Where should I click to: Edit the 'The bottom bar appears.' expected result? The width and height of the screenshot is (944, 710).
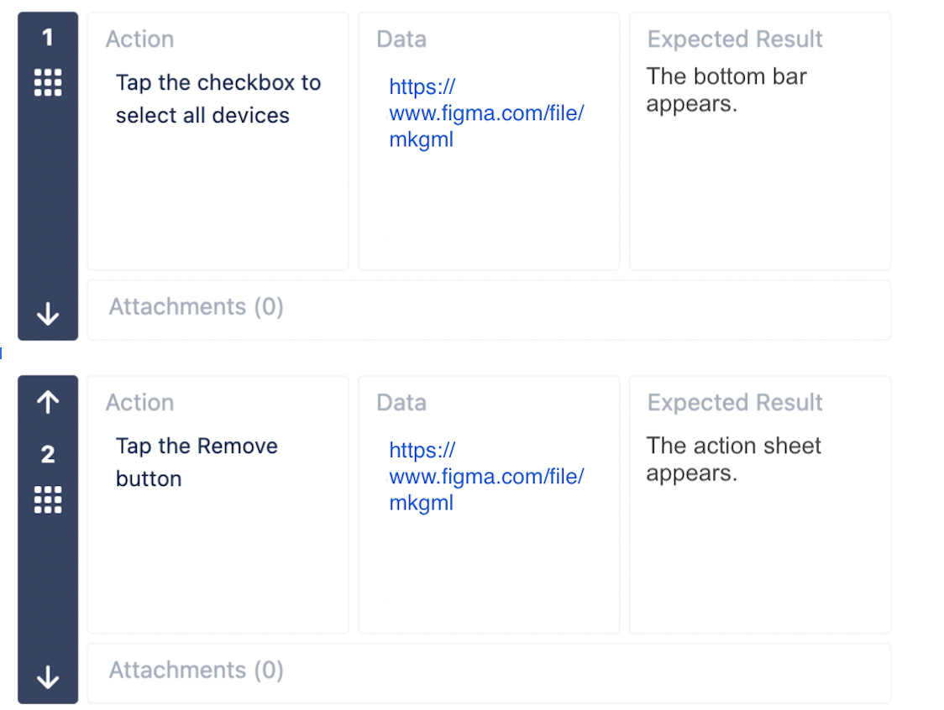(x=726, y=90)
